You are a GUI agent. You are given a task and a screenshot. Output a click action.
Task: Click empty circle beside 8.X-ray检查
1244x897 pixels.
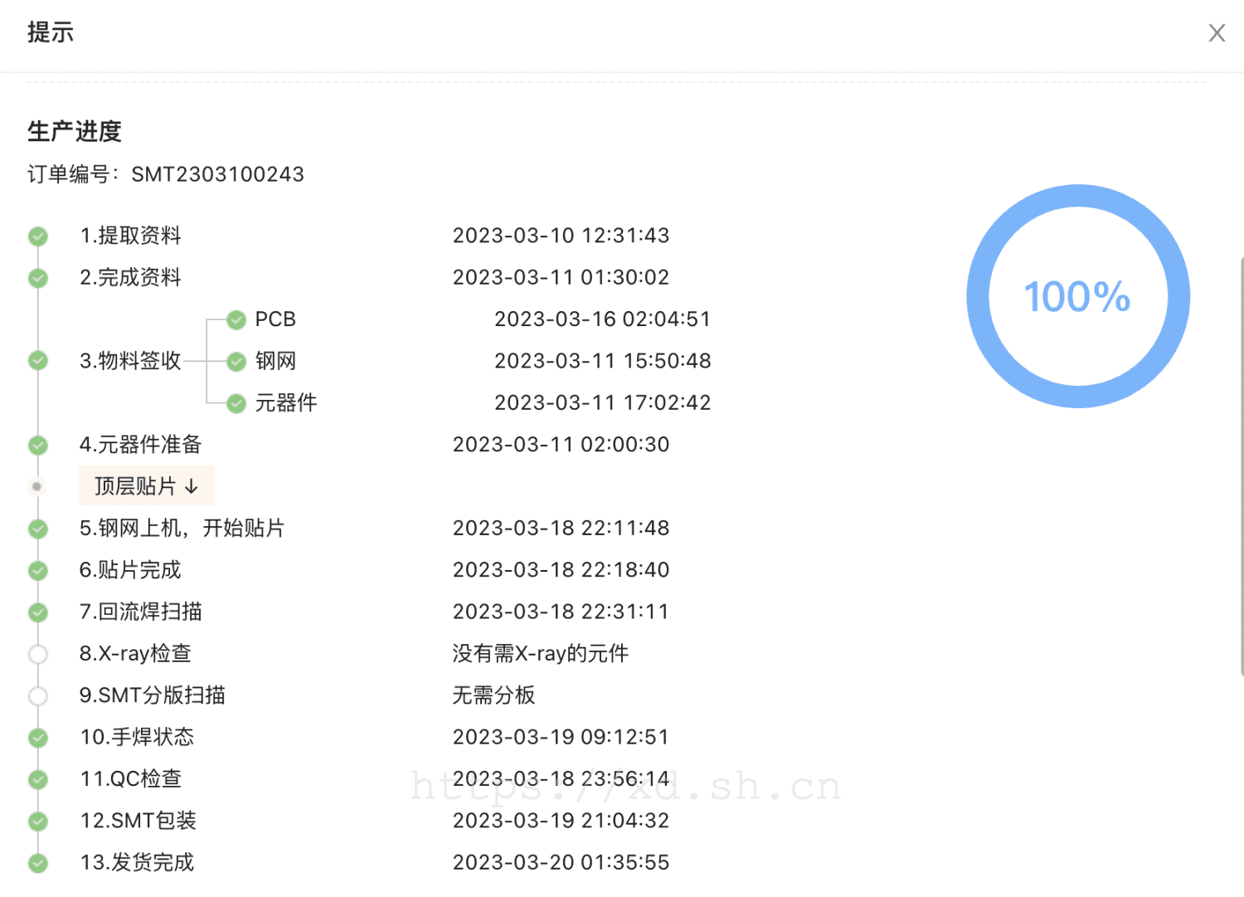pos(38,654)
